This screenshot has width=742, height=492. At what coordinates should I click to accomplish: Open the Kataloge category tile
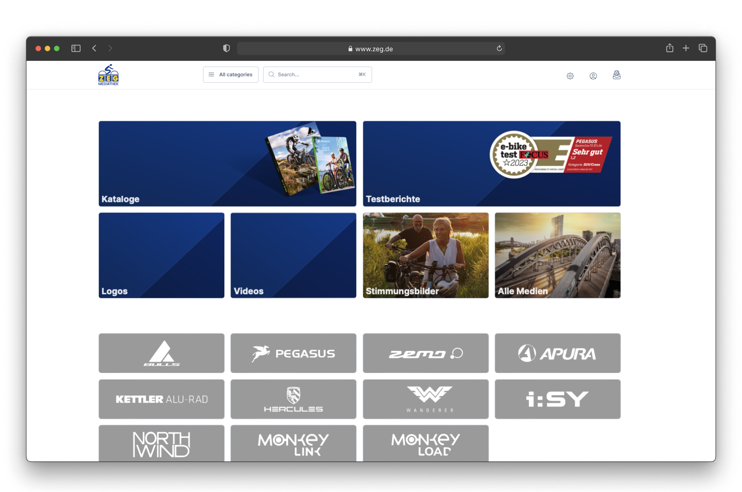point(227,164)
